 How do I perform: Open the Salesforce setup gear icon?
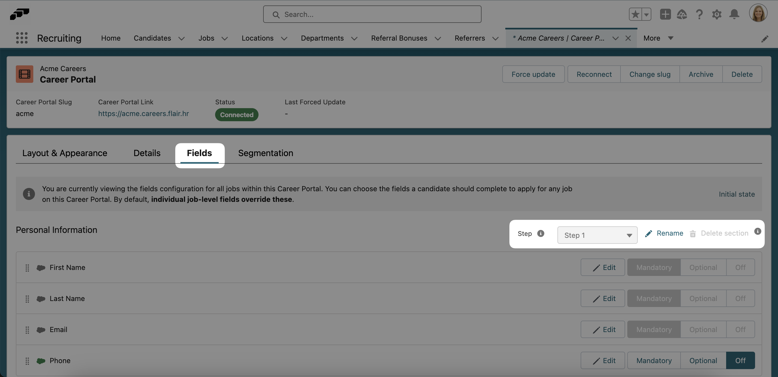[x=717, y=14]
